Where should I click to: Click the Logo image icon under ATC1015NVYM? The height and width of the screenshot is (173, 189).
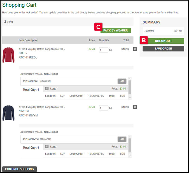tap(47, 146)
